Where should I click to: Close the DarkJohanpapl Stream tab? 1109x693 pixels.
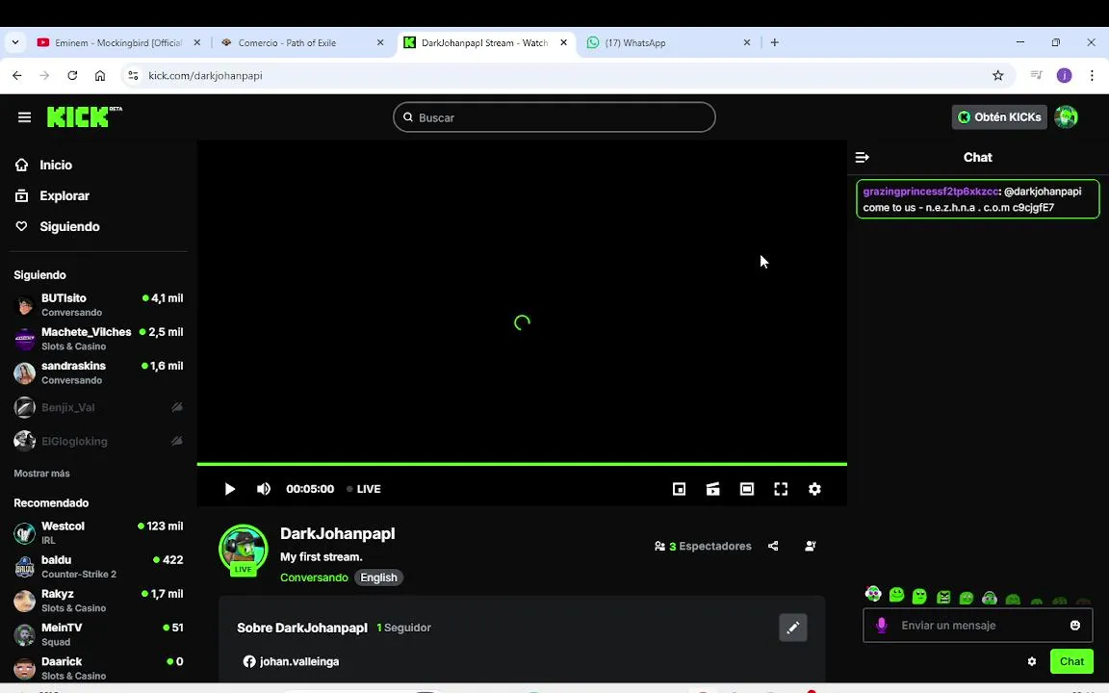click(x=564, y=42)
